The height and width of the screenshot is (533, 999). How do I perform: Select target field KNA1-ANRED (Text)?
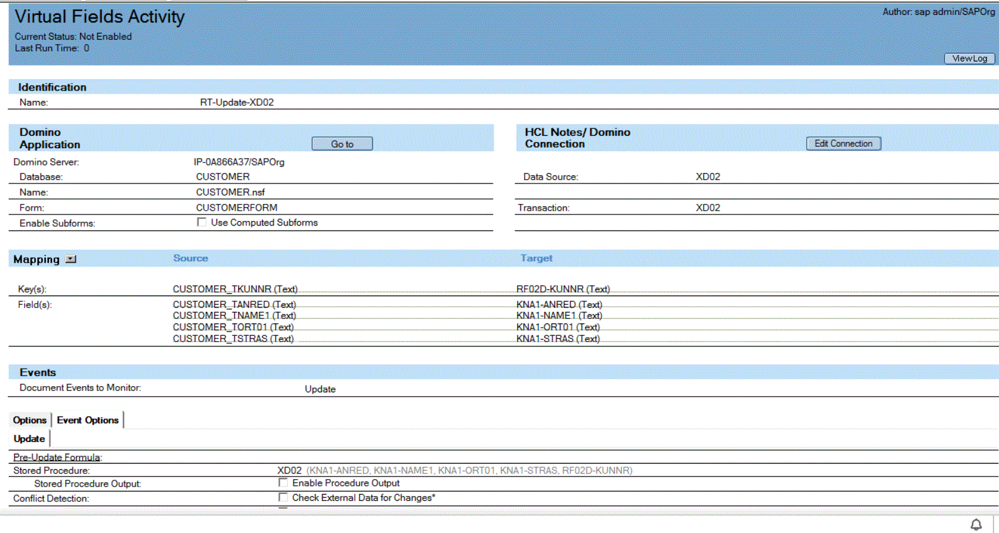click(x=559, y=304)
